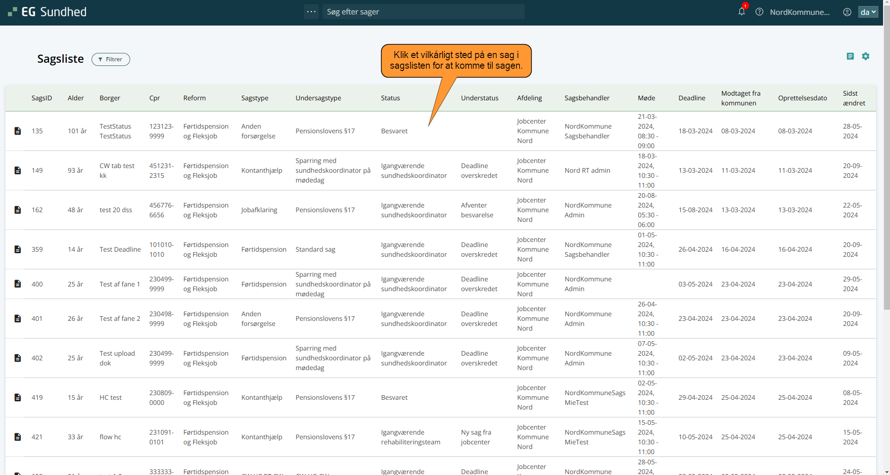
Task: Open the table settings gear
Action: (865, 56)
